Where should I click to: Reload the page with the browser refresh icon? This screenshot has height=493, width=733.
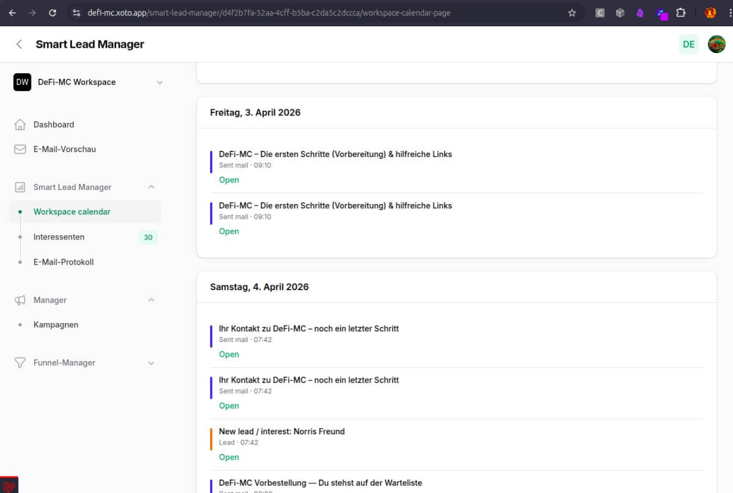[53, 12]
